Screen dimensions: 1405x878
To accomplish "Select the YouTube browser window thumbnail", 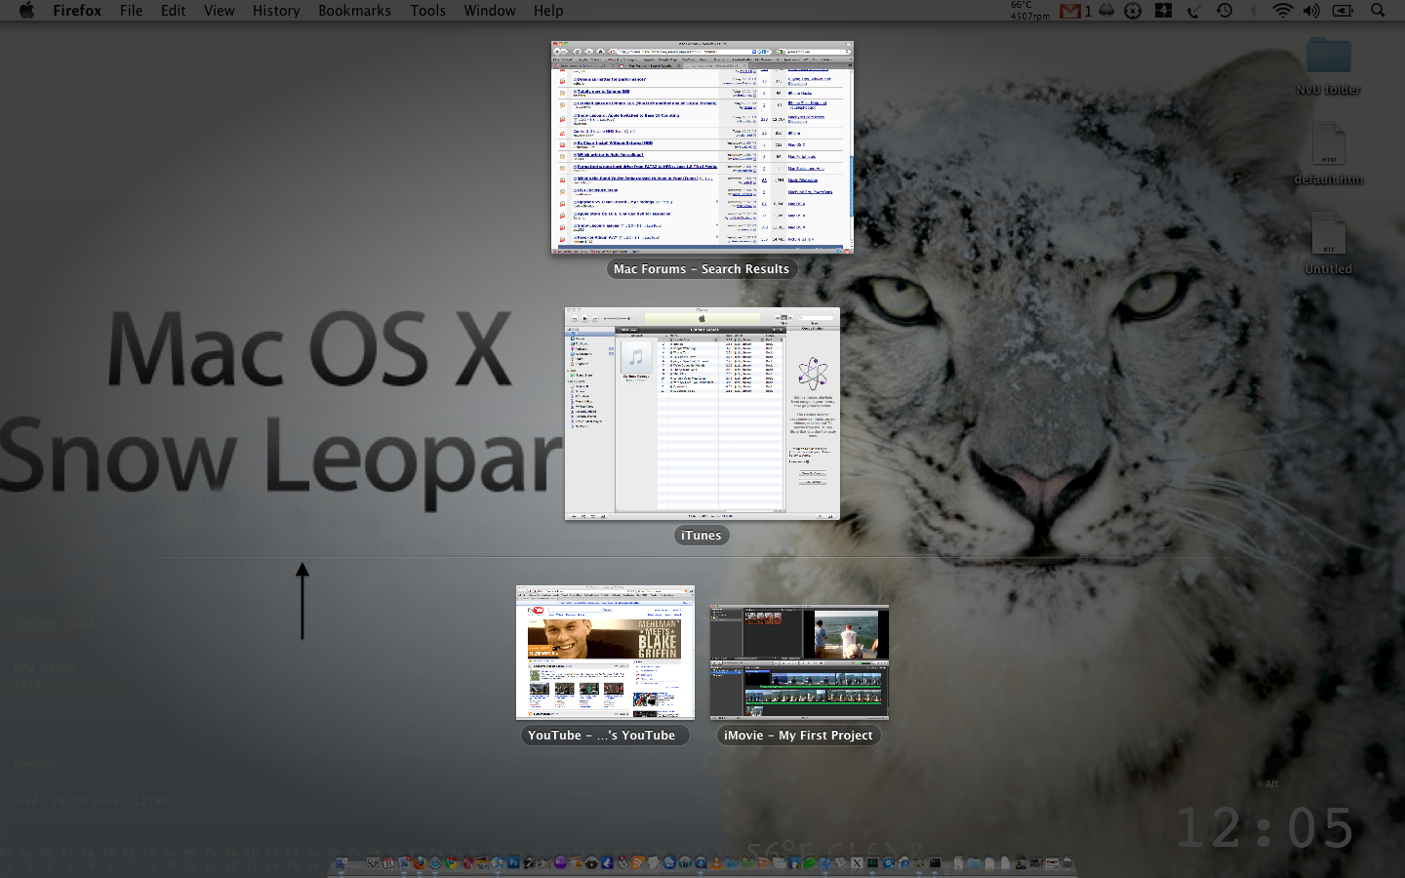I will pyautogui.click(x=605, y=653).
